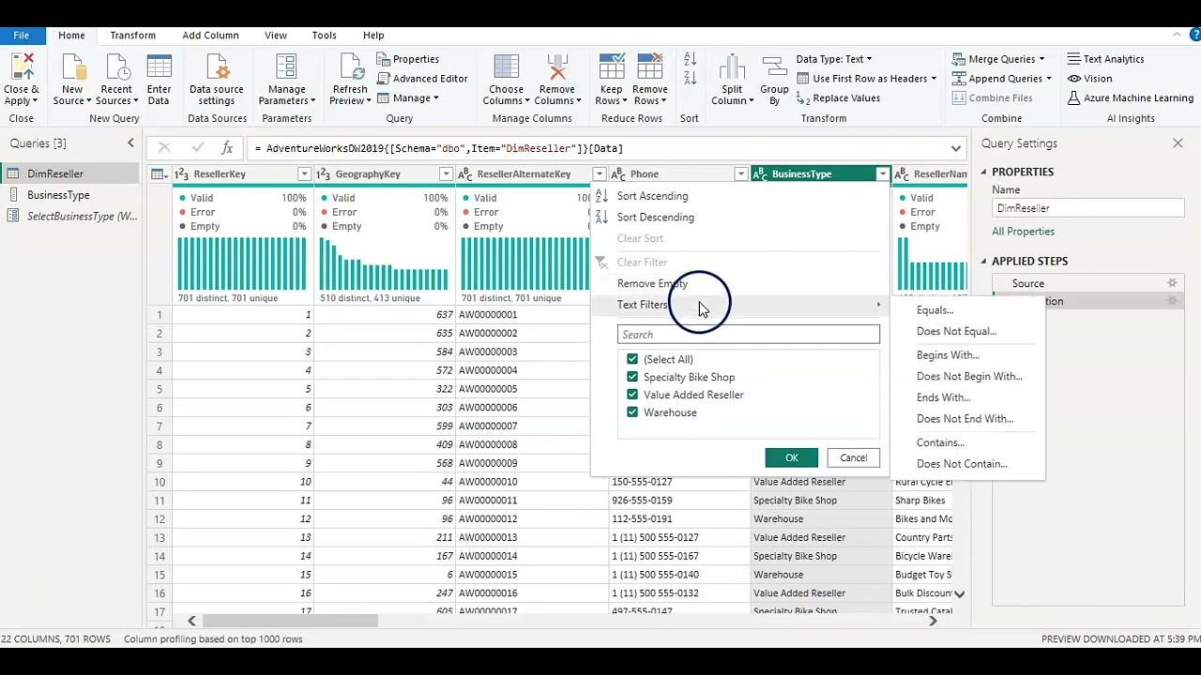Open the File tab
Image resolution: width=1201 pixels, height=675 pixels.
pyautogui.click(x=21, y=36)
